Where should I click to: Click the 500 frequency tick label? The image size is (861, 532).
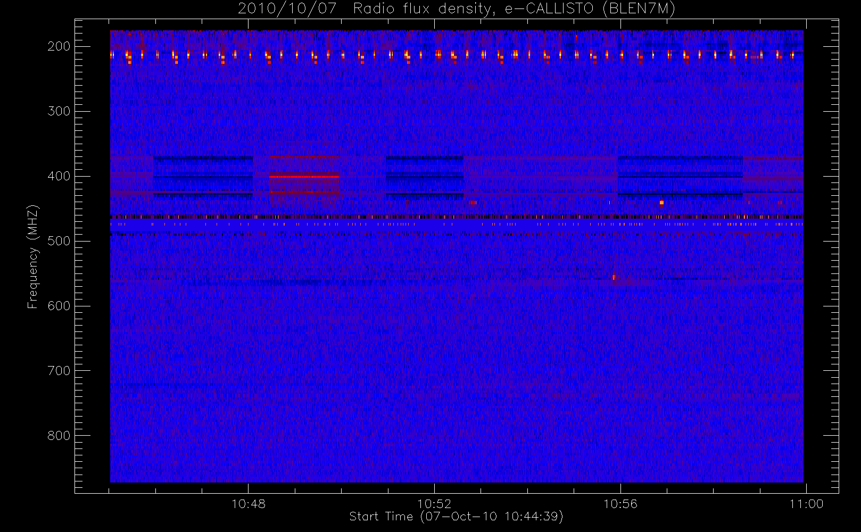[x=59, y=241]
